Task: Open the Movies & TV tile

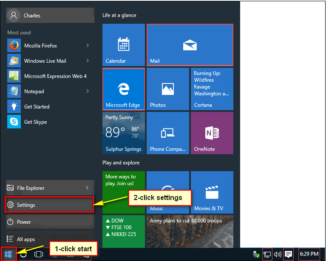Action: tap(212, 192)
